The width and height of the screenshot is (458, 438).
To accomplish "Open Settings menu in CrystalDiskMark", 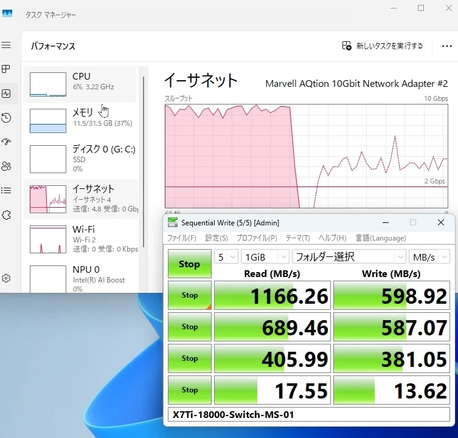I will pos(217,238).
